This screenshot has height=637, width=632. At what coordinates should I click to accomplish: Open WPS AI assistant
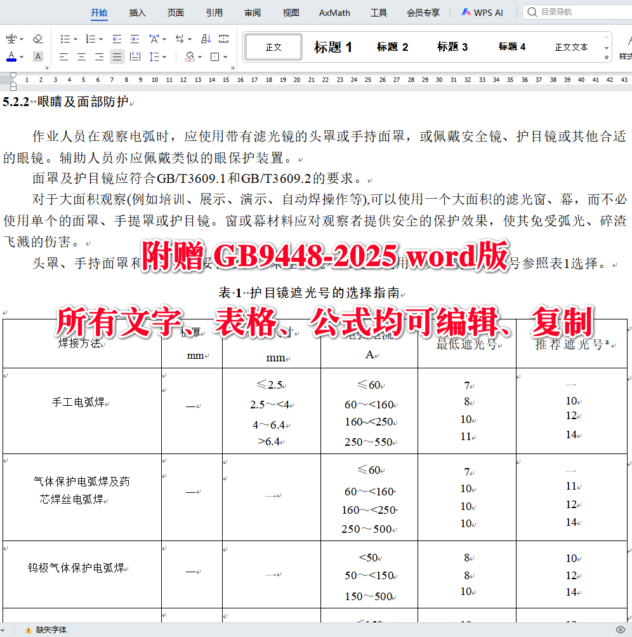pyautogui.click(x=482, y=12)
